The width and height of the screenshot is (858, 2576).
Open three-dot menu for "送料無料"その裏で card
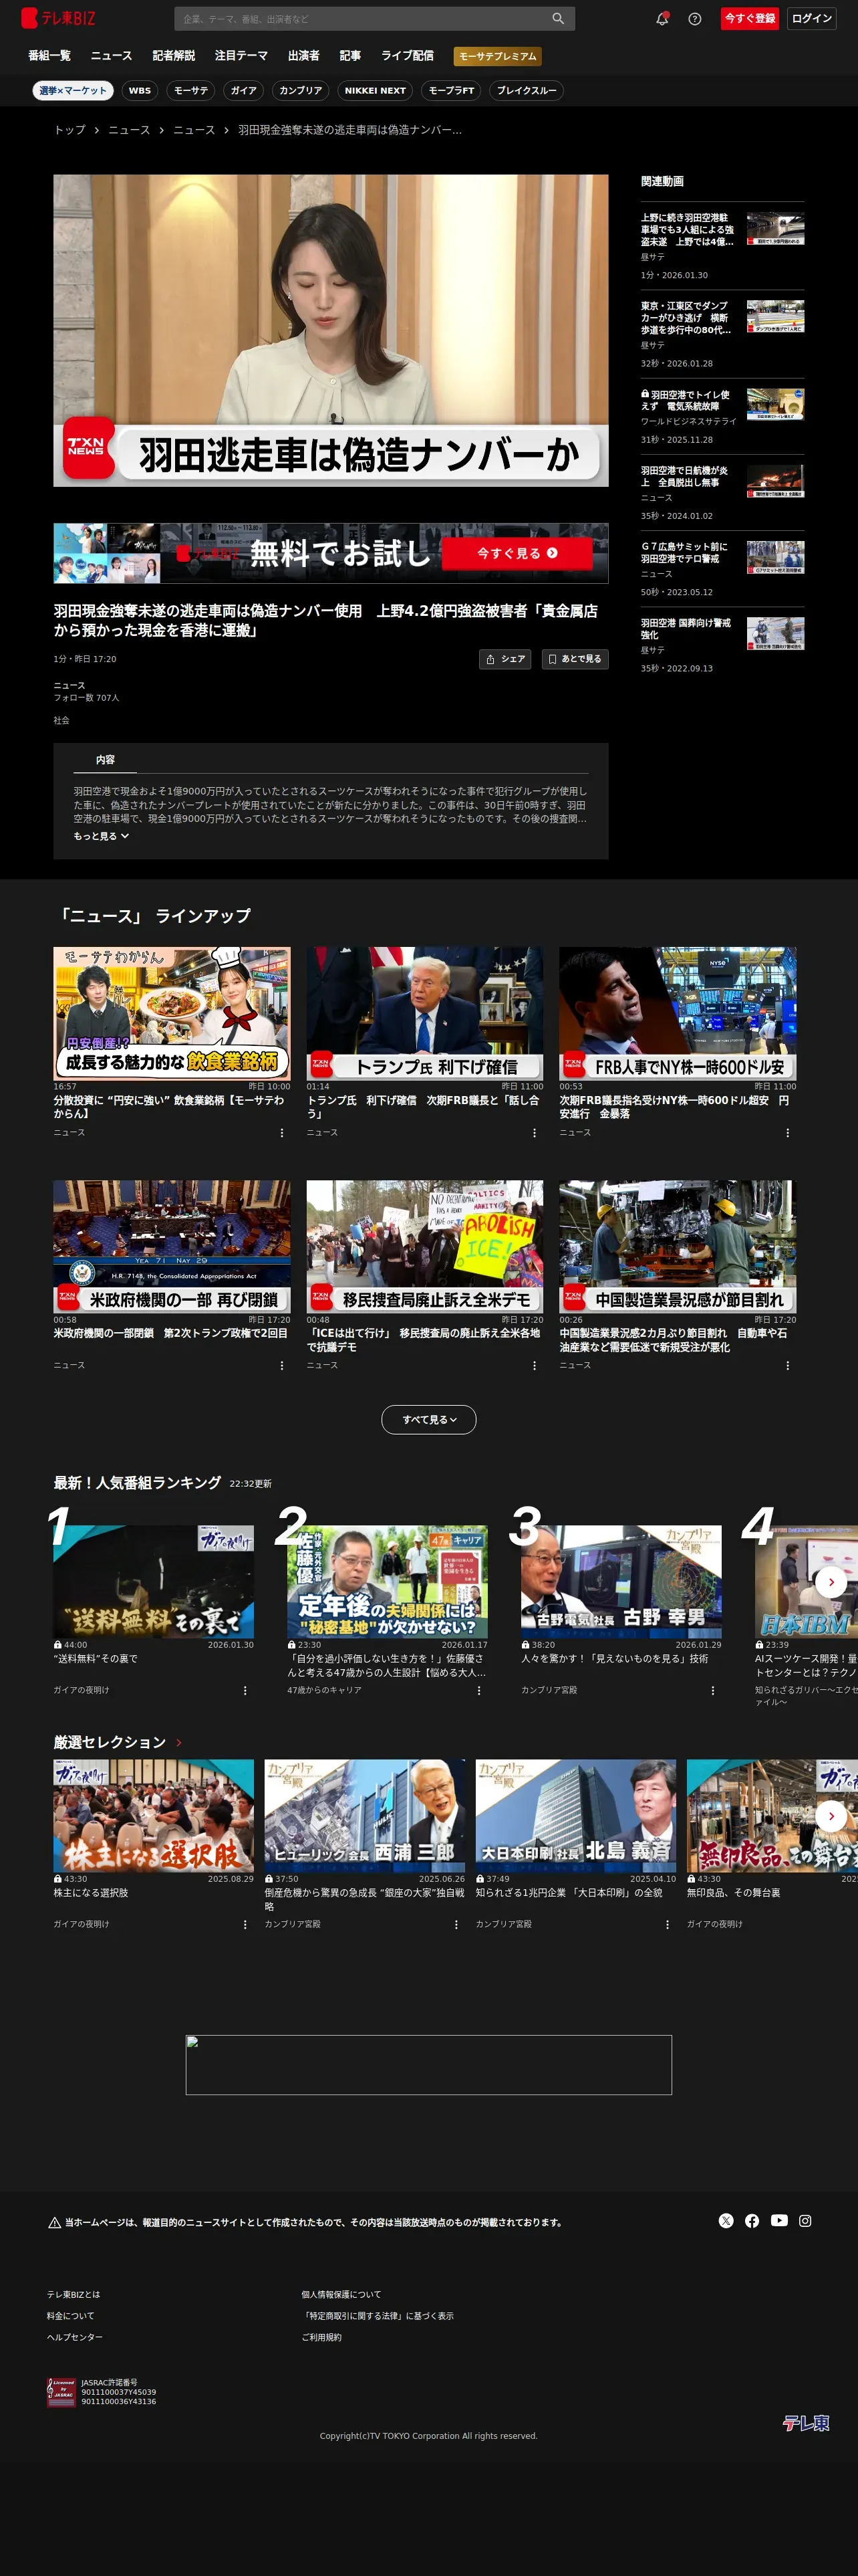245,1690
